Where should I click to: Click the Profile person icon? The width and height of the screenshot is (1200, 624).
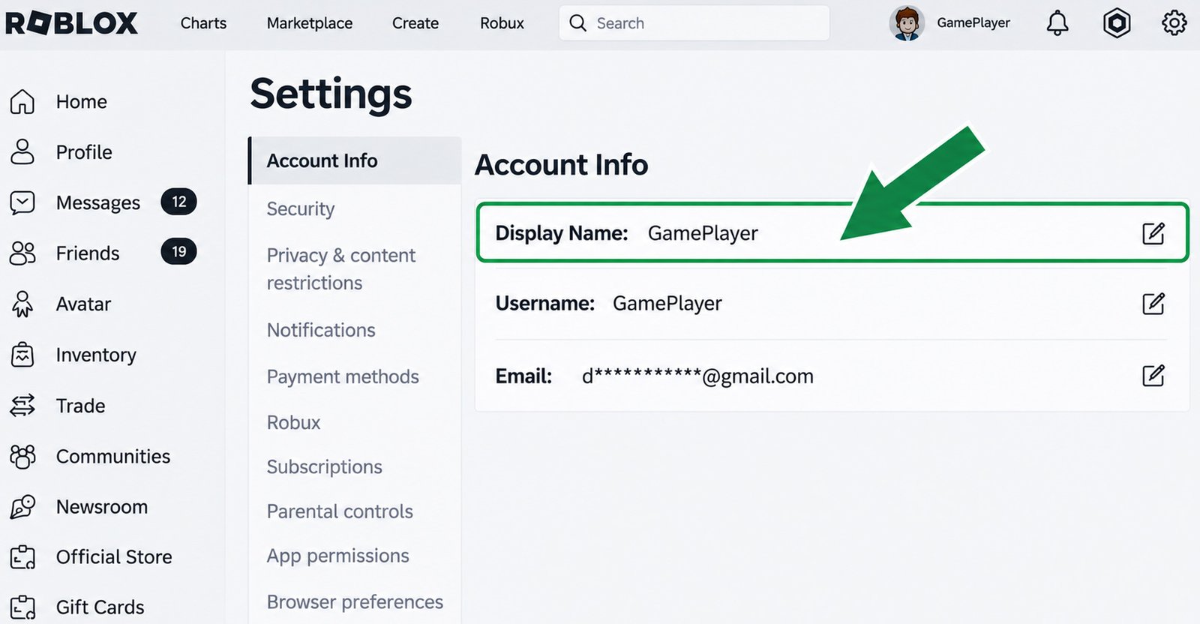point(22,151)
